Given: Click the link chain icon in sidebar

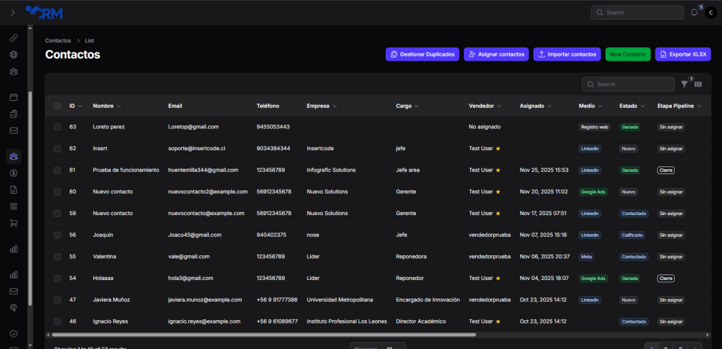Looking at the screenshot, I should tap(13, 38).
